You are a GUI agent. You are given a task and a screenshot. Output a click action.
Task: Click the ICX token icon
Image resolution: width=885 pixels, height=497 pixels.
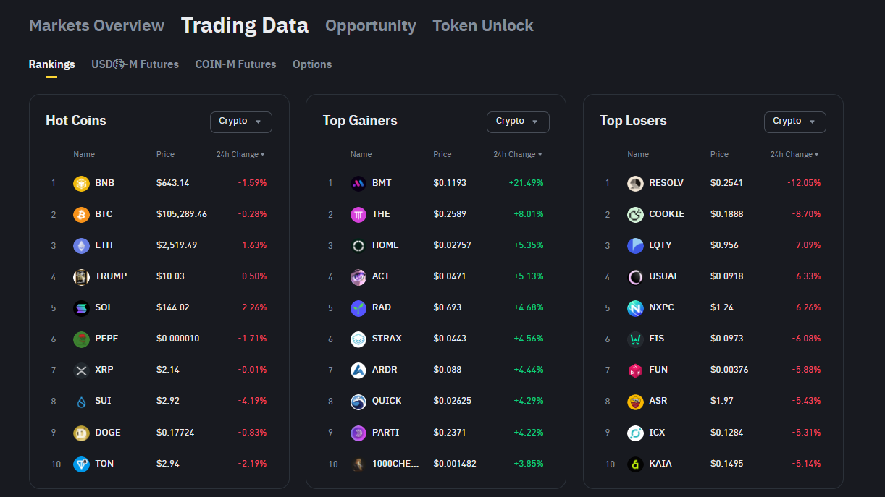click(x=635, y=433)
